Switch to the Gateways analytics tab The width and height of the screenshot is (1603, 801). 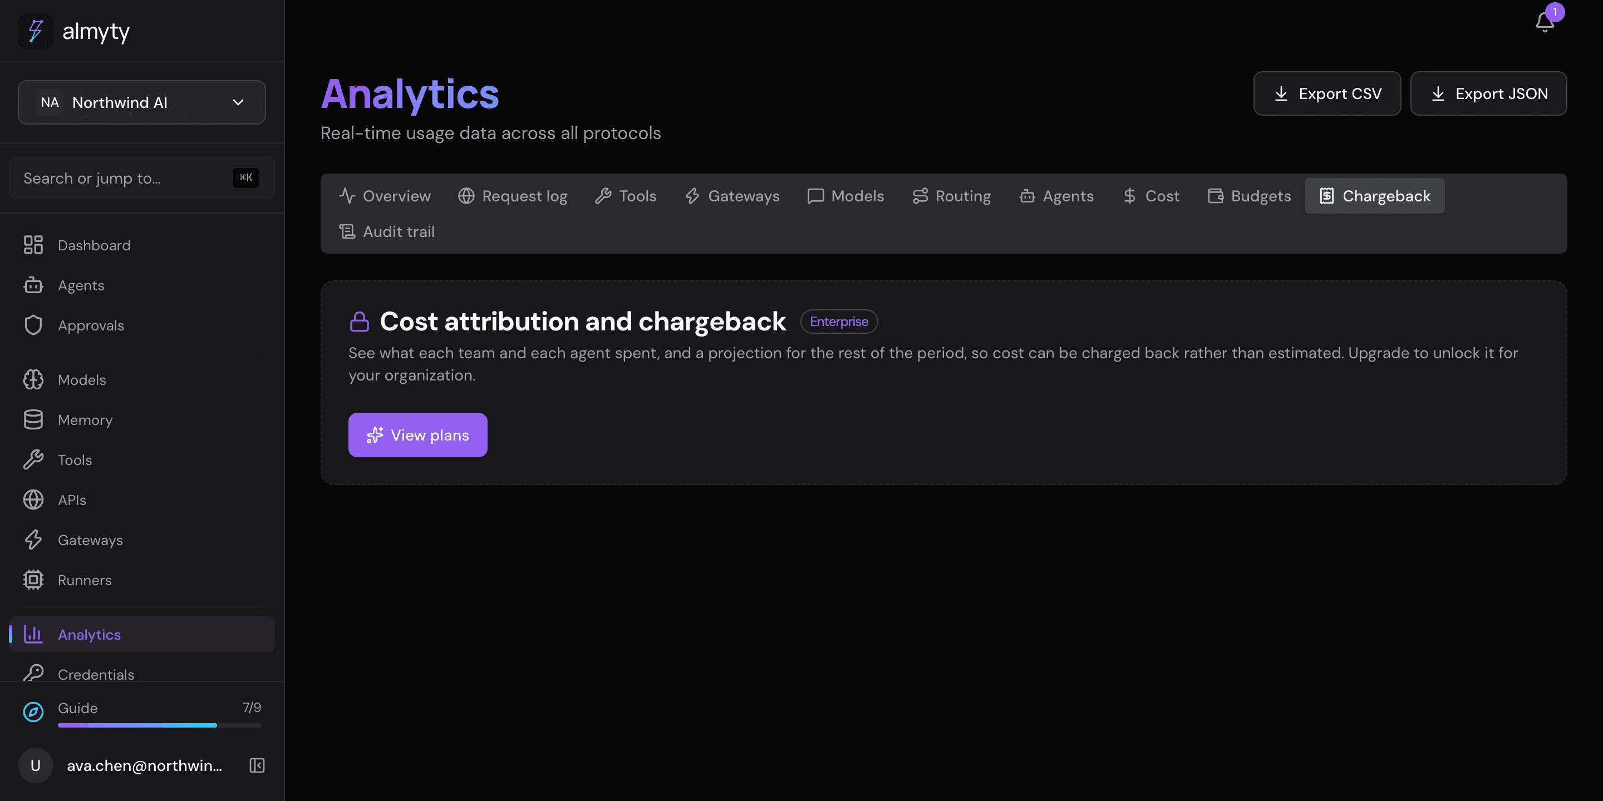[x=732, y=196]
